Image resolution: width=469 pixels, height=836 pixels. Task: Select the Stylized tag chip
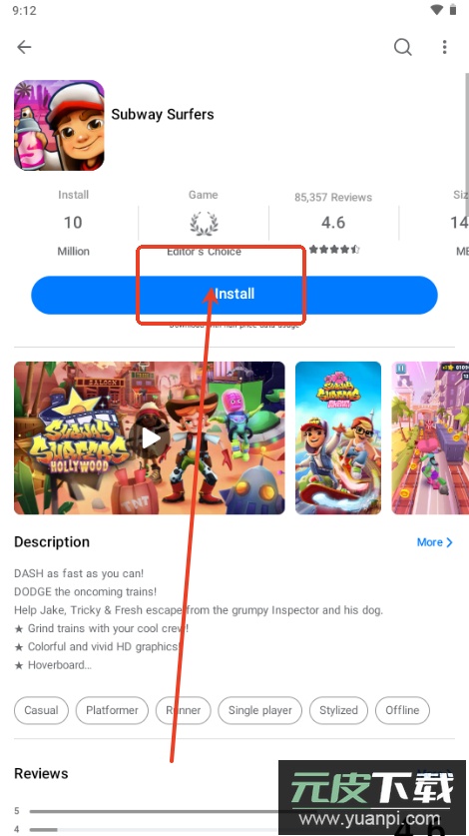(338, 710)
